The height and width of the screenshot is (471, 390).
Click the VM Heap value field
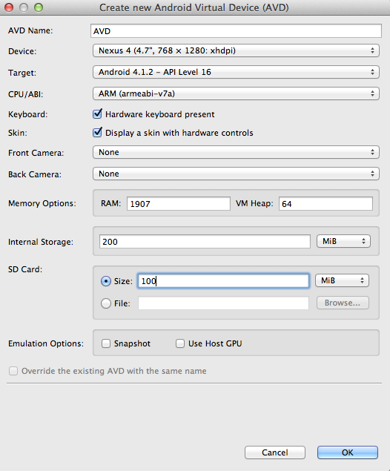(x=325, y=204)
